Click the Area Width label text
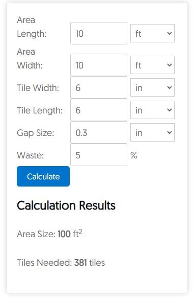The height and width of the screenshot is (301, 194). (30, 59)
